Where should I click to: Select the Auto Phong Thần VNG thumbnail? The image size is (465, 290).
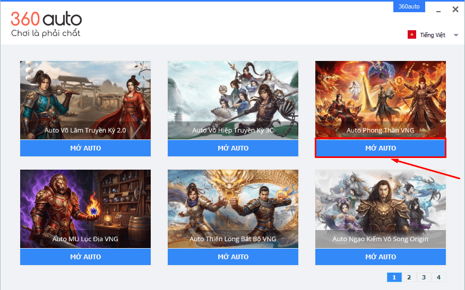pos(381,100)
